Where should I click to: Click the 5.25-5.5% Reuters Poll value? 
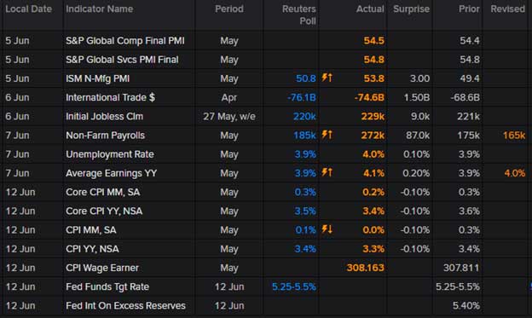tap(294, 286)
